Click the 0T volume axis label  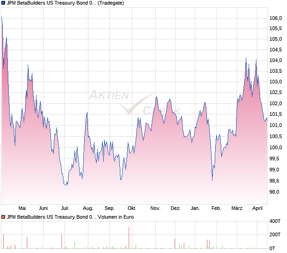pyautogui.click(x=272, y=249)
